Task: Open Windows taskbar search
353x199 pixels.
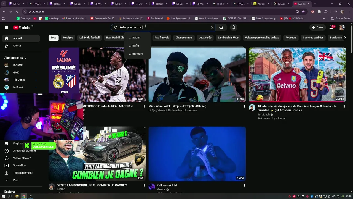Action: [10, 196]
